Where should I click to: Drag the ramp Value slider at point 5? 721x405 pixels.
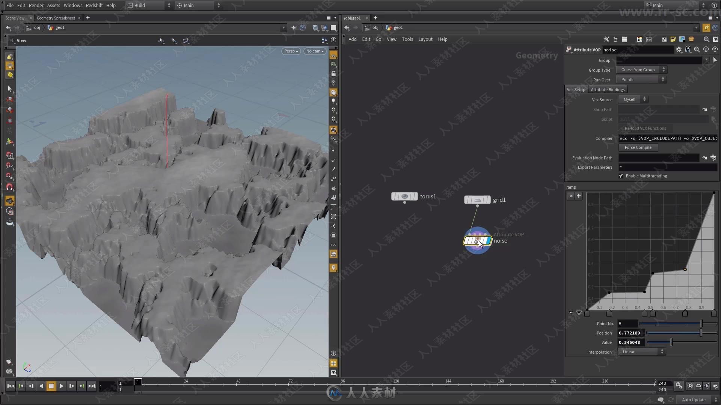[671, 342]
